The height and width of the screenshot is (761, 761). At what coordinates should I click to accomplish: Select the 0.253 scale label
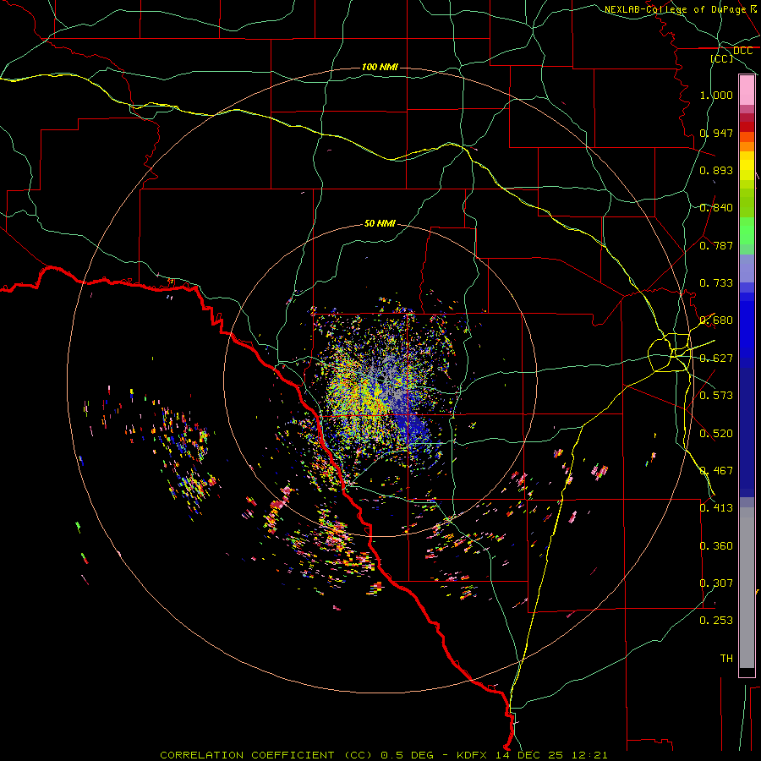(x=716, y=621)
